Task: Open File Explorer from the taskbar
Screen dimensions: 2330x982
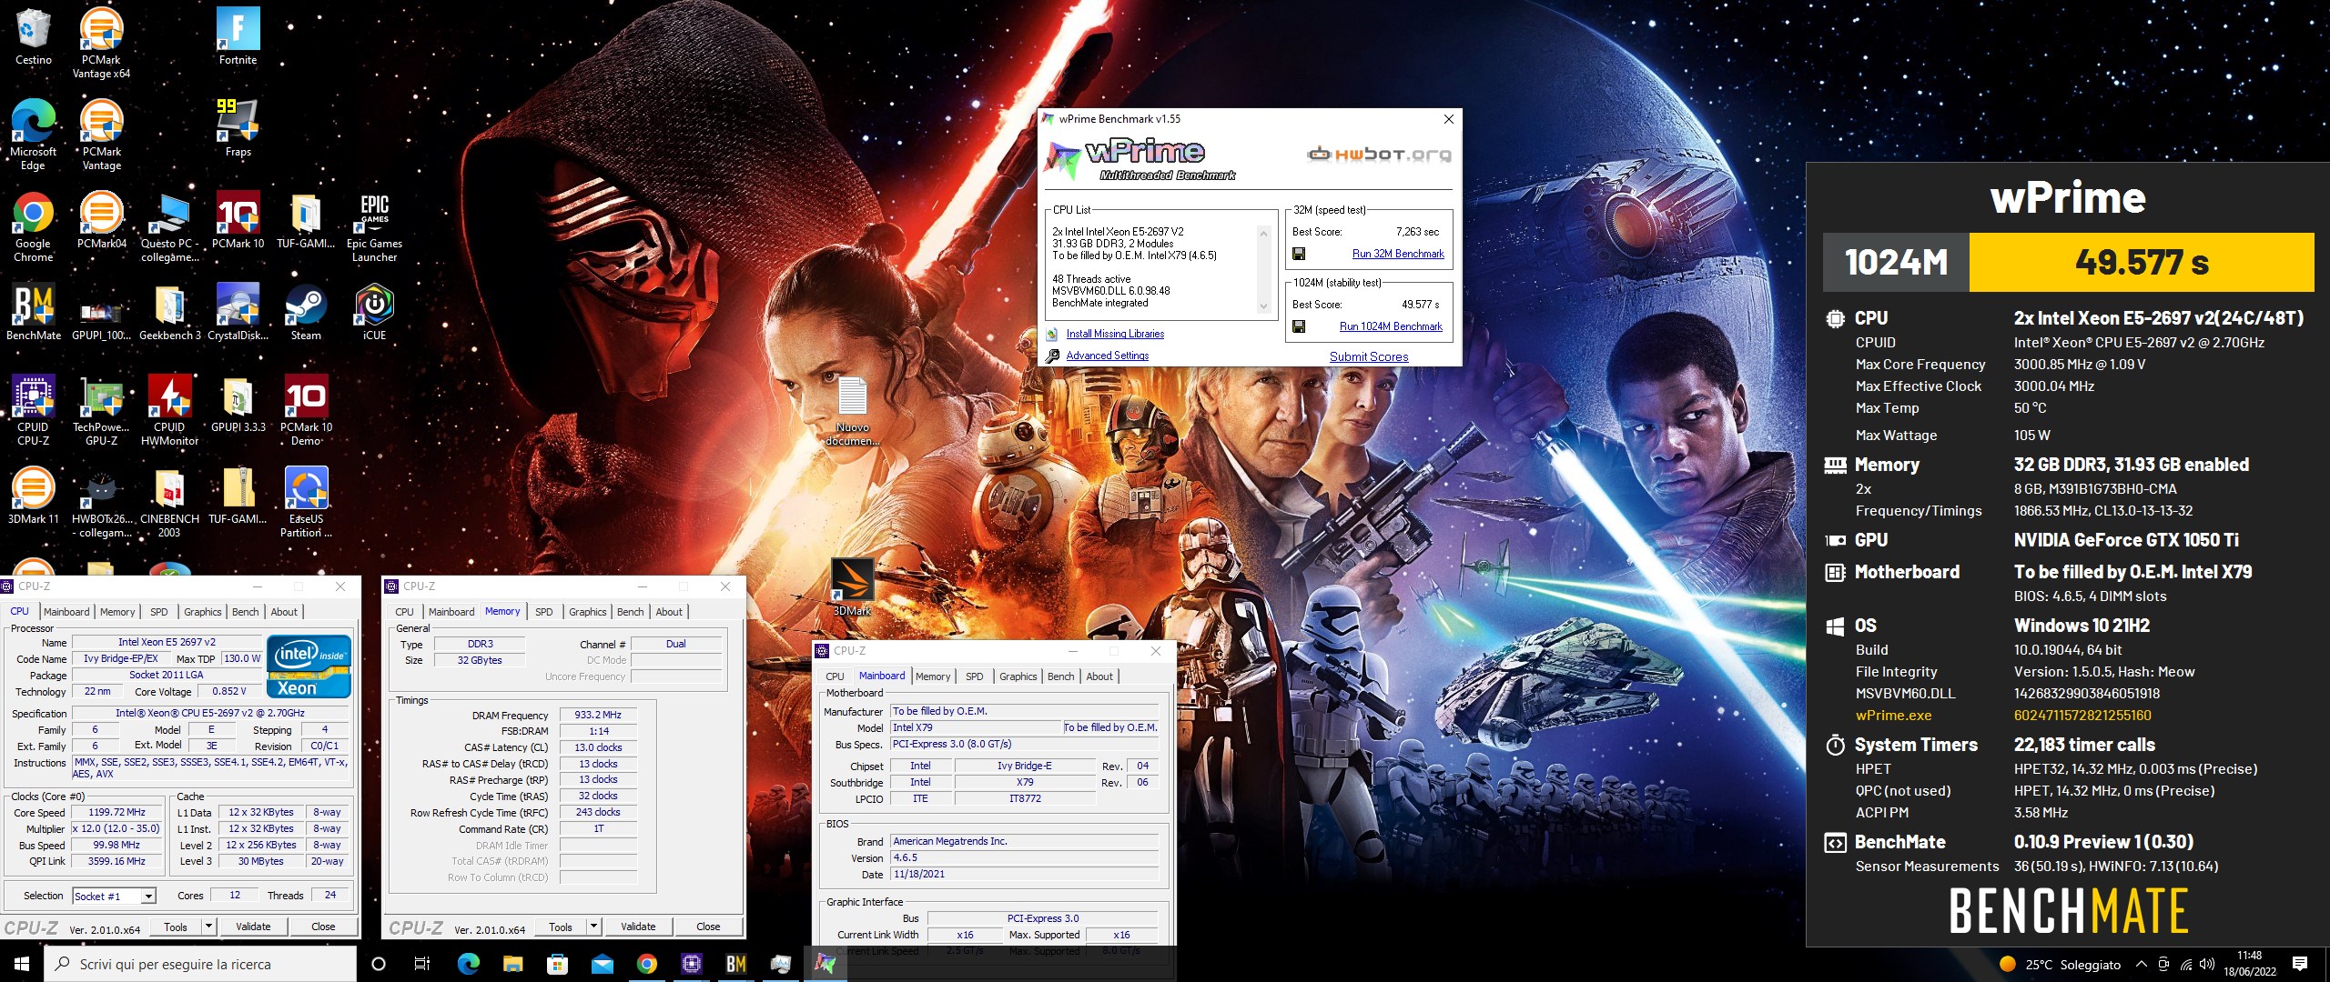Action: tap(512, 964)
